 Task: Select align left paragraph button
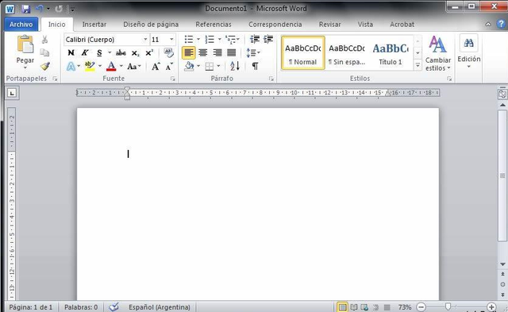pyautogui.click(x=189, y=52)
